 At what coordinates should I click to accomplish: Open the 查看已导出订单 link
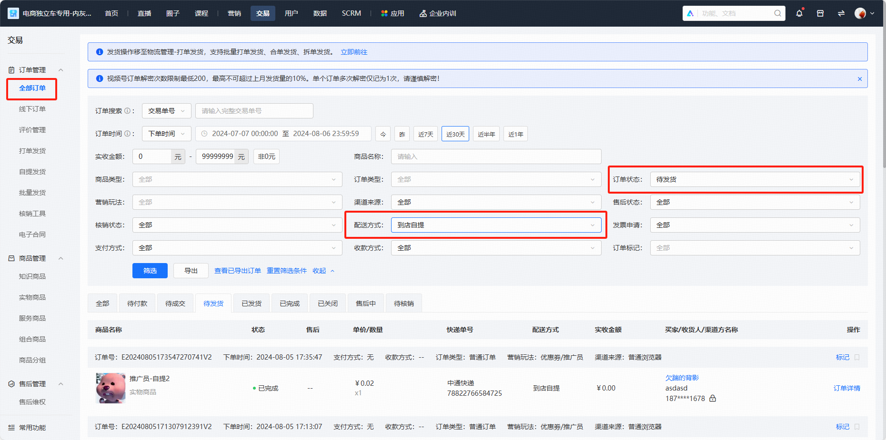238,271
